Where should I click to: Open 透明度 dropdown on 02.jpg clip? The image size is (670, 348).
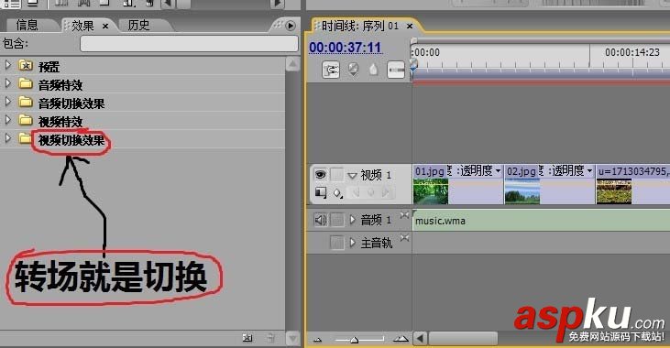(589, 171)
